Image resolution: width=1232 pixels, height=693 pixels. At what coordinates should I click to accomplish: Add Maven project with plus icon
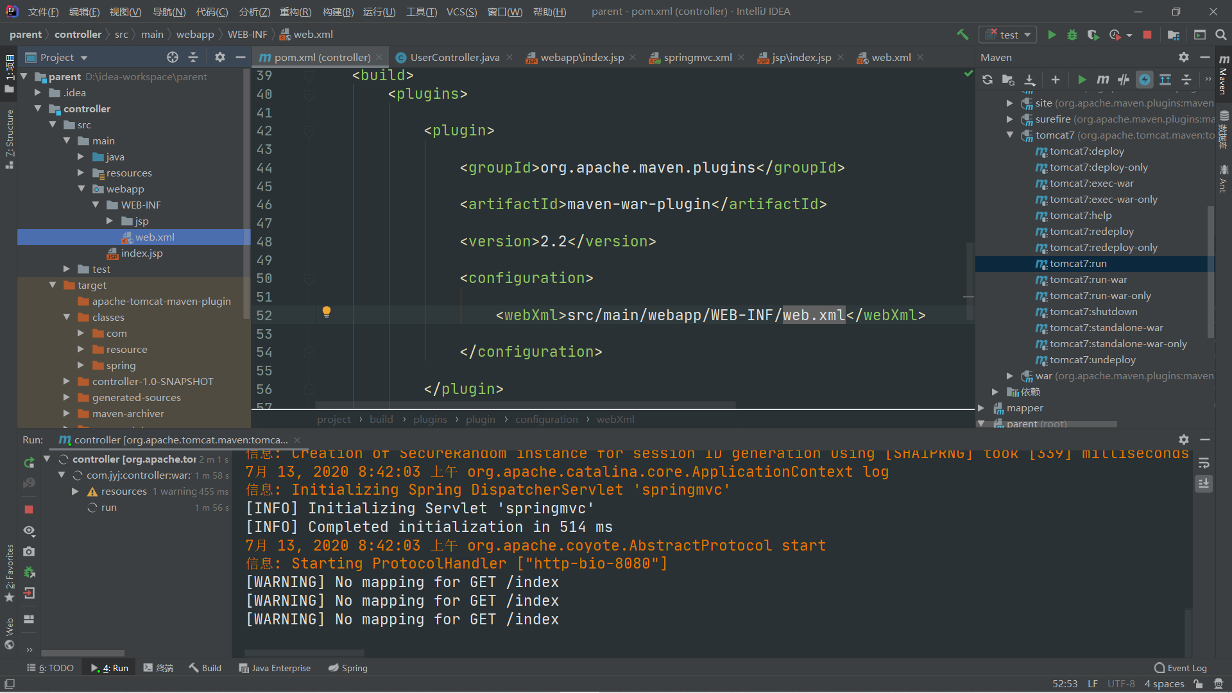pos(1056,80)
